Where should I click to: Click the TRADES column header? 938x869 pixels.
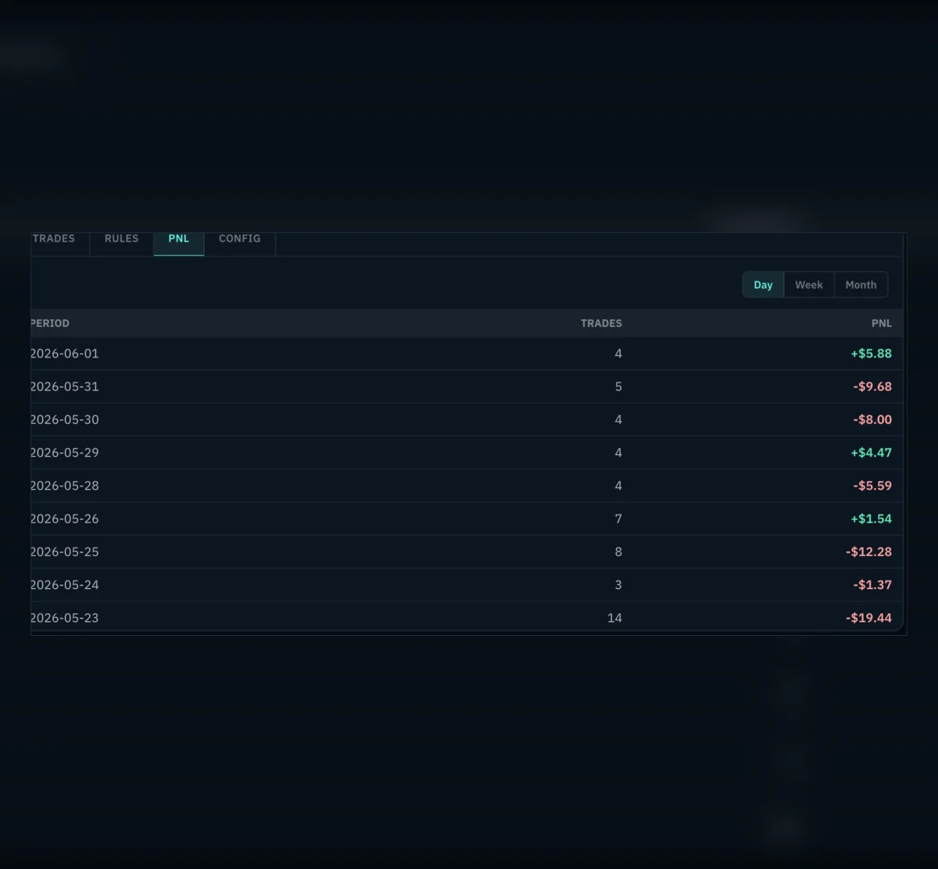click(601, 323)
